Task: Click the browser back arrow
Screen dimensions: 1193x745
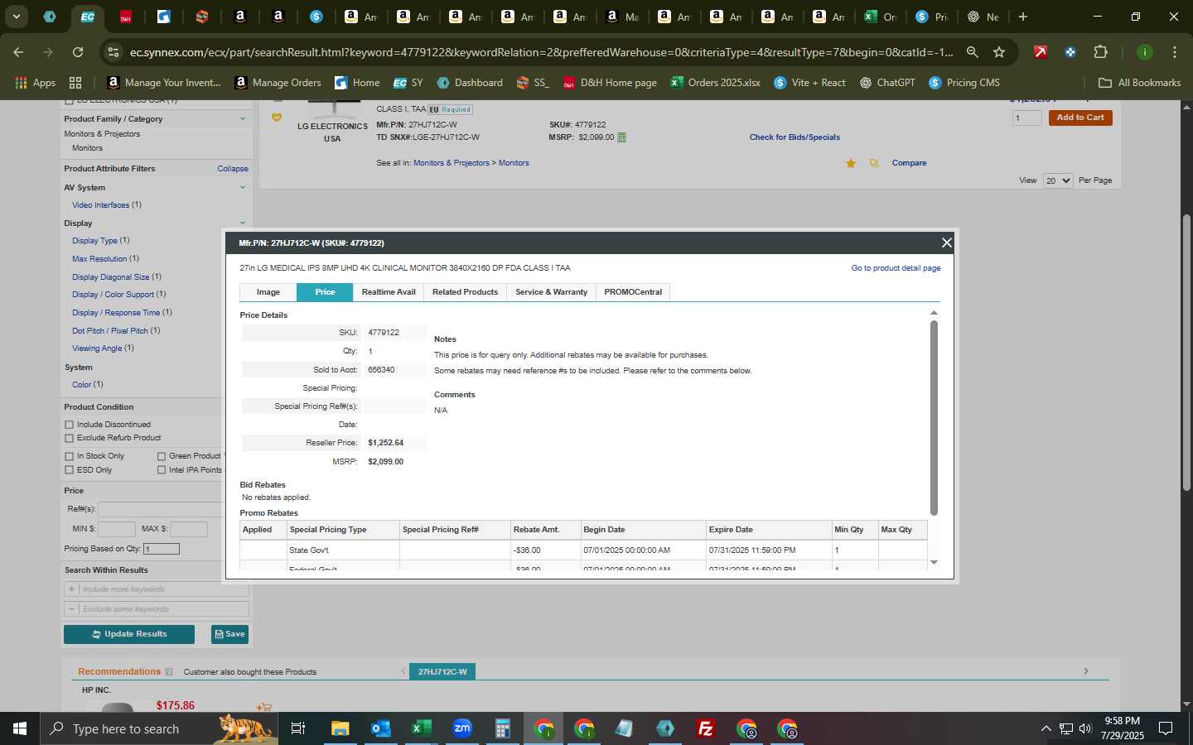Action: tap(19, 52)
